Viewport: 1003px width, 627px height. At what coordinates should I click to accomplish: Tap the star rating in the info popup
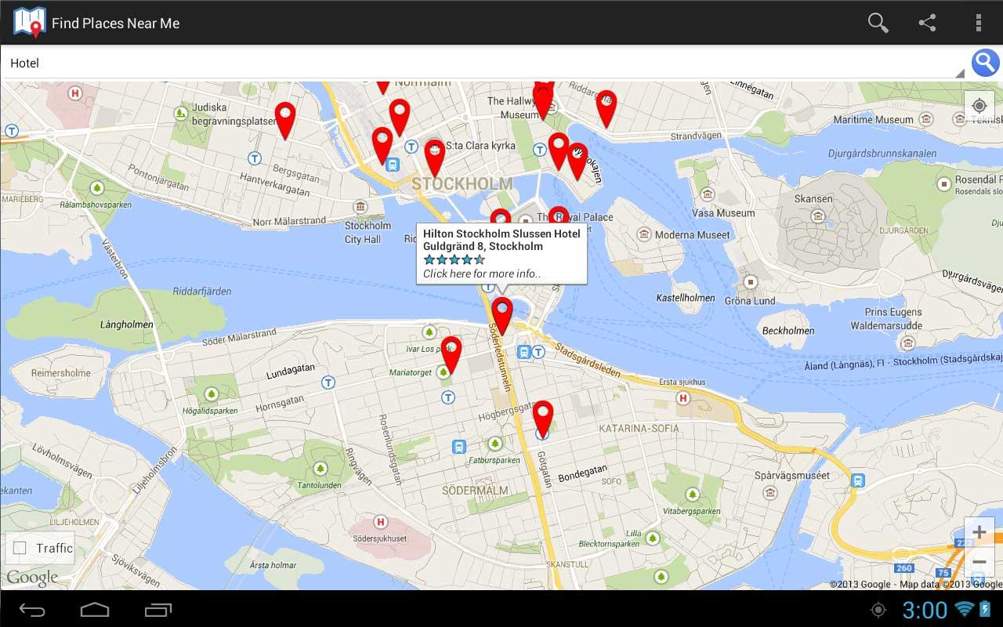pyautogui.click(x=454, y=259)
